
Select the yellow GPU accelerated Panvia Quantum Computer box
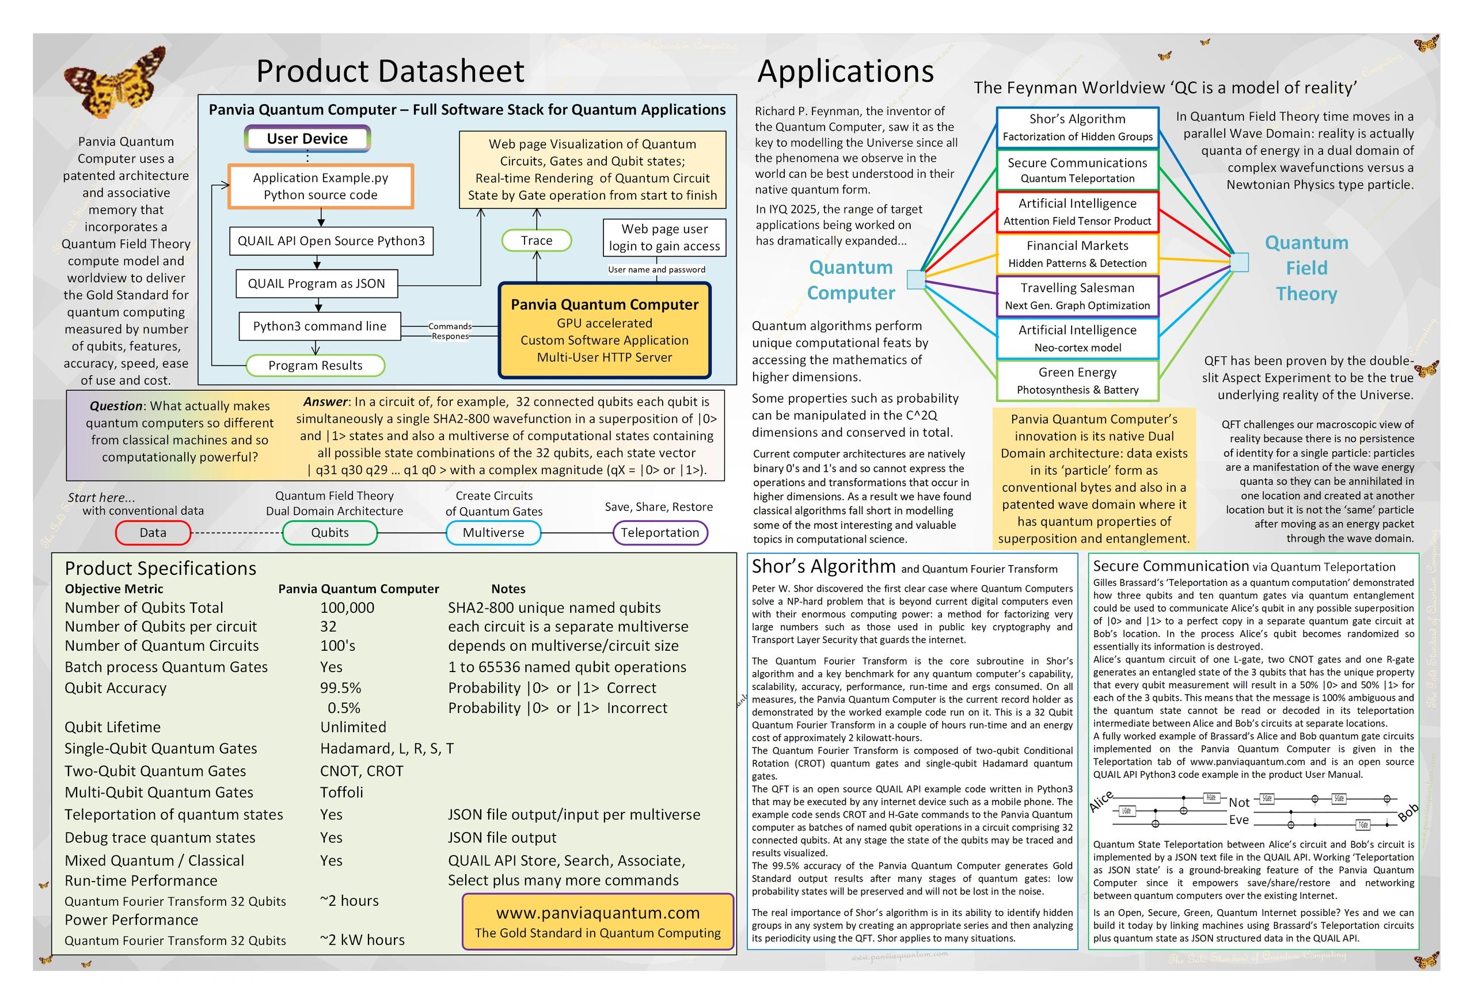tap(605, 330)
